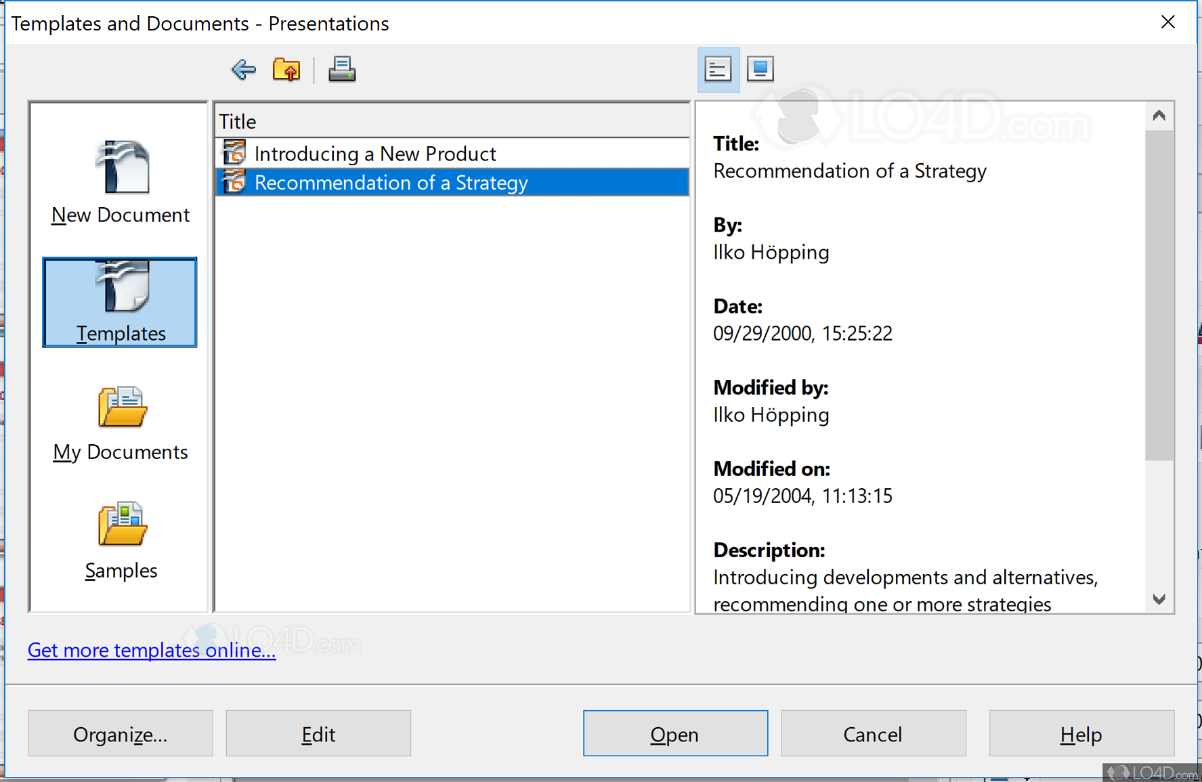Toggle the document properties view
This screenshot has height=782, width=1202.
(718, 68)
